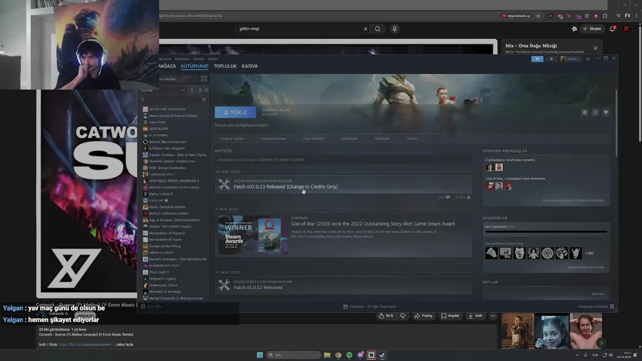642x361 pixels.
Task: Click the game info icon
Action: (595, 112)
